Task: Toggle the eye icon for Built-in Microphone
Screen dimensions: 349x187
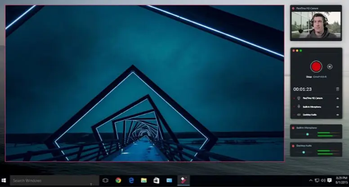Action: click(337, 106)
